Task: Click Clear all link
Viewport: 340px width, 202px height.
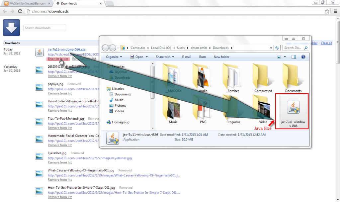Action: [x=326, y=43]
